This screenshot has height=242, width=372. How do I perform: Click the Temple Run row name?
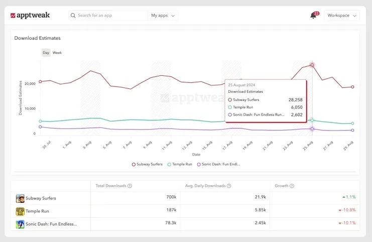[37, 211]
